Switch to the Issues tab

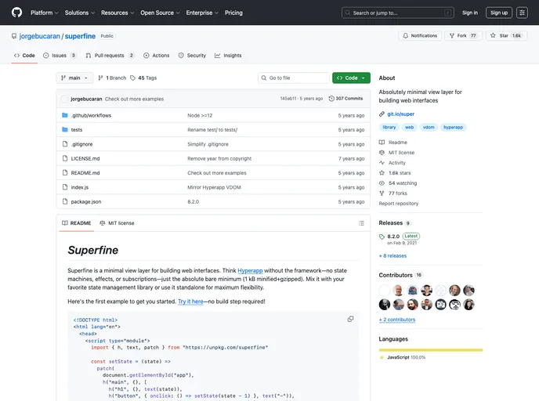point(60,56)
